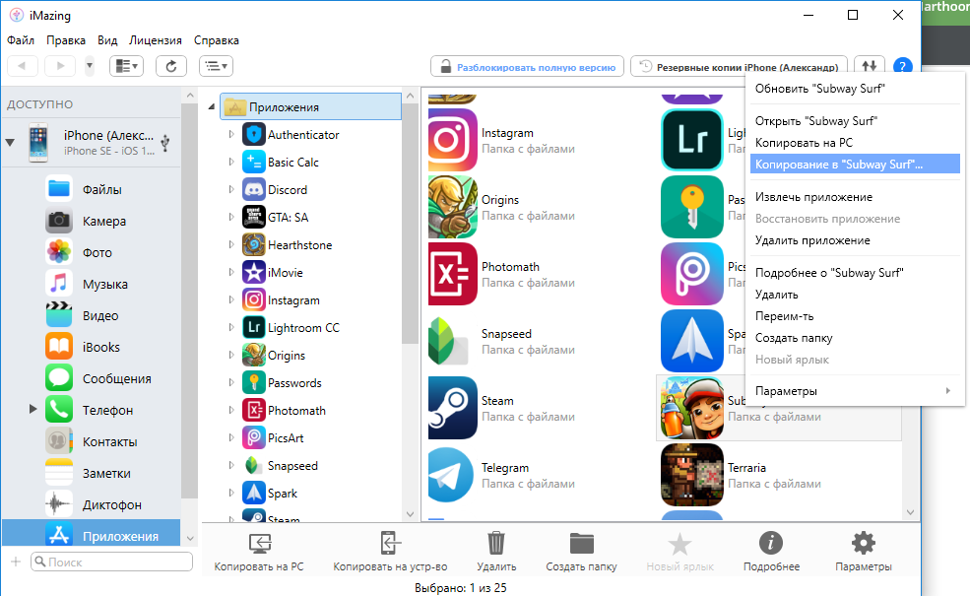
Task: Choose Копирование в "Subway Surf" menu entry
Action: (x=855, y=164)
